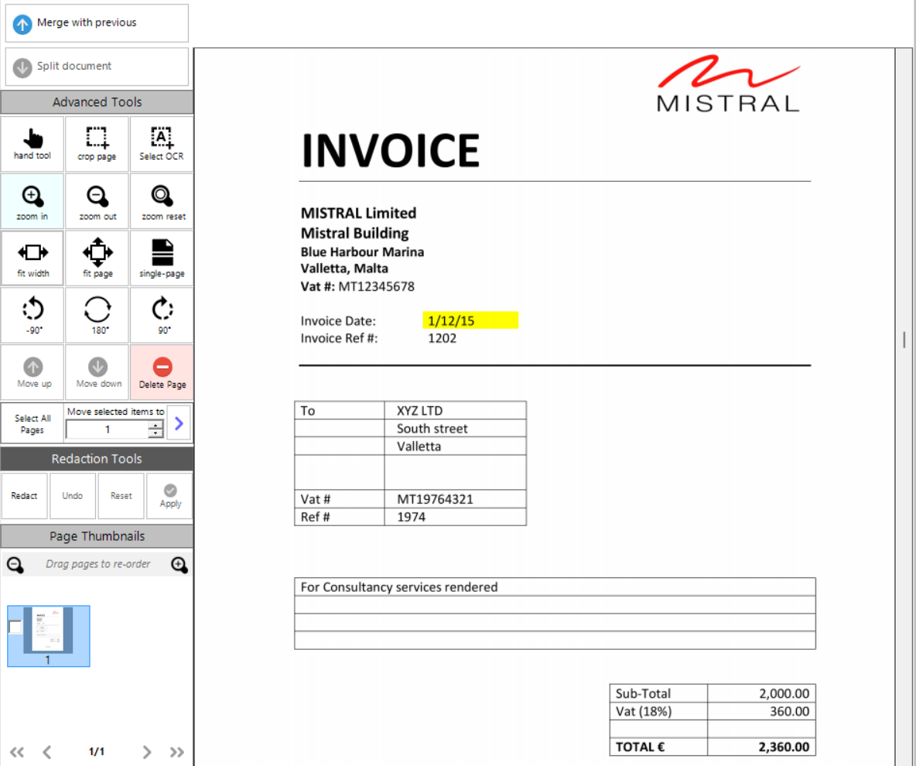Collapse the Page Thumbnails section header

pyautogui.click(x=97, y=536)
